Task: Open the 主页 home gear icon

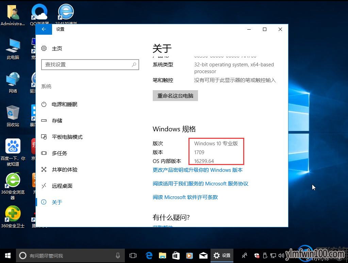Action: tap(44, 48)
